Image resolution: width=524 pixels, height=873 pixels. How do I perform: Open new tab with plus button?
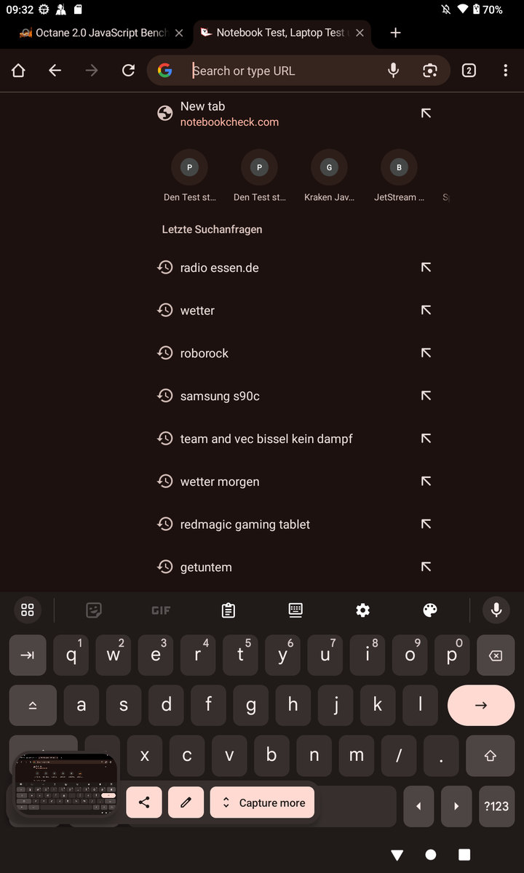tap(395, 33)
